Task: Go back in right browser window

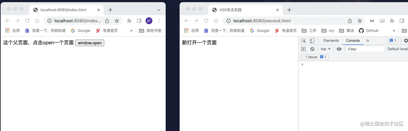Action: [186, 21]
